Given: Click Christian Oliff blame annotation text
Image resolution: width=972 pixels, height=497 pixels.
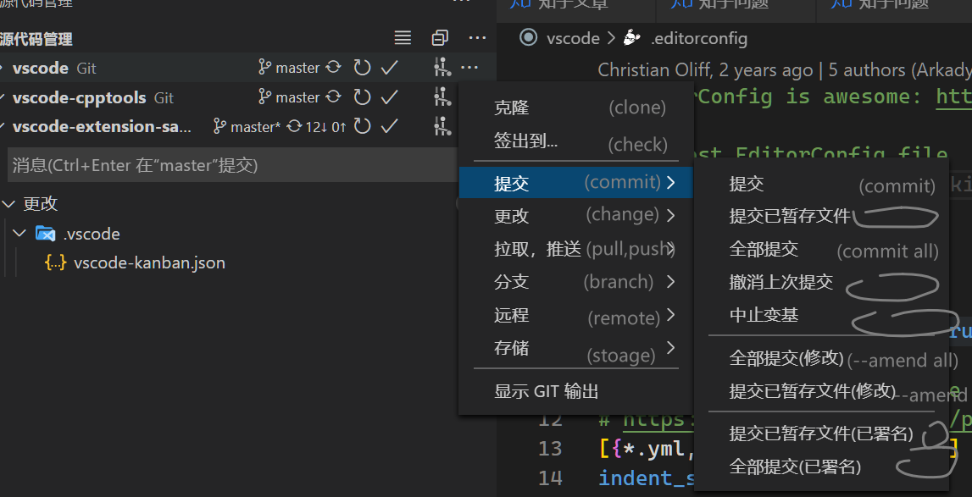Looking at the screenshot, I should tap(784, 70).
